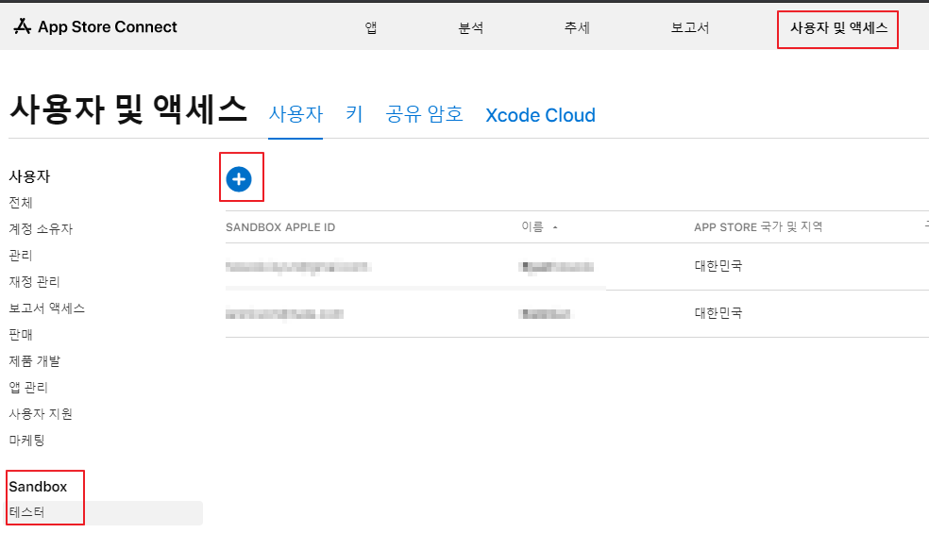Click the App Store Connect logo icon
The height and width of the screenshot is (533, 929).
click(x=22, y=26)
